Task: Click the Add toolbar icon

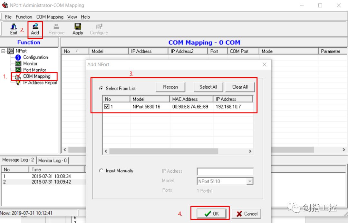Action: [35, 29]
